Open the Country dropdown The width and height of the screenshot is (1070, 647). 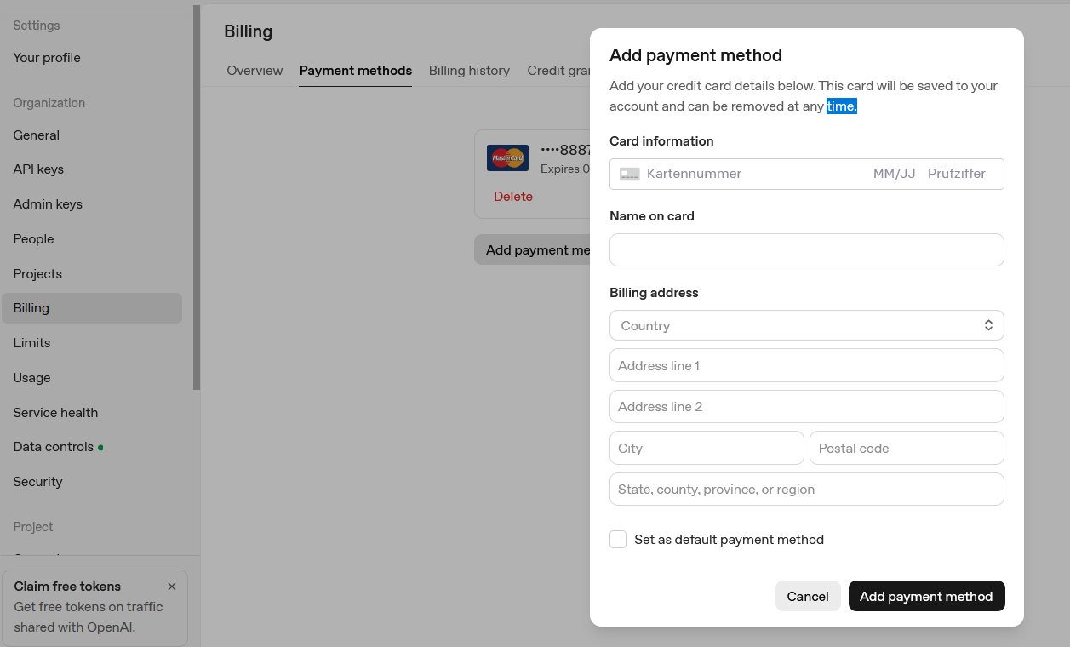pyautogui.click(x=805, y=325)
